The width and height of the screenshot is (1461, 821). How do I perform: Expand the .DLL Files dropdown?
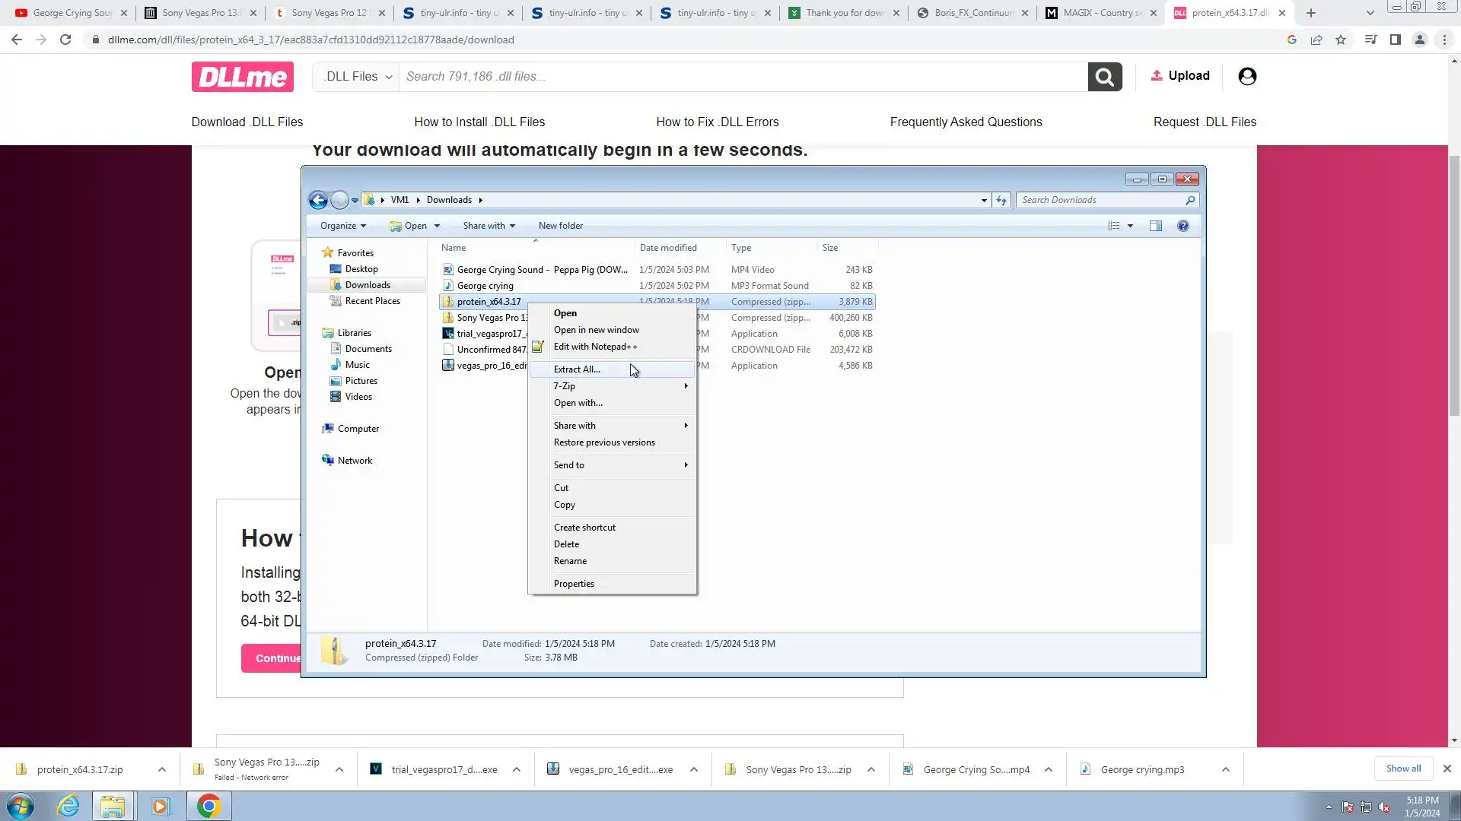357,77
